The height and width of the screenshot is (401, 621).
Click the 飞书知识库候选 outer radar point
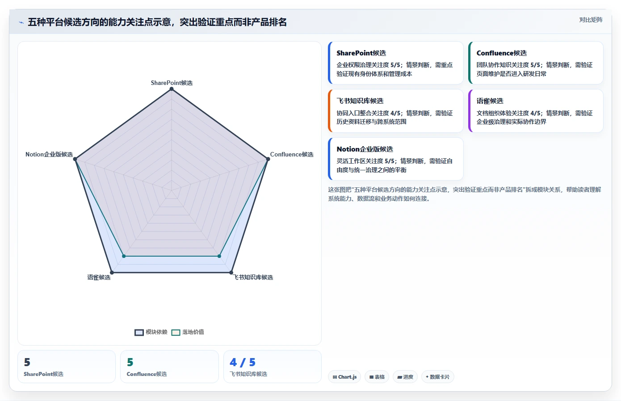[231, 272]
